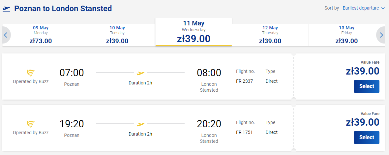
Task: Click the yellow plane icon on the 07:00 flight
Action: tap(140, 73)
